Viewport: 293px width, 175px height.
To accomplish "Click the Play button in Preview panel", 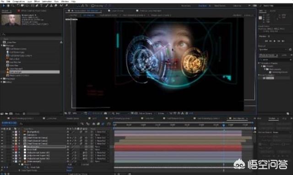I will pos(275,41).
